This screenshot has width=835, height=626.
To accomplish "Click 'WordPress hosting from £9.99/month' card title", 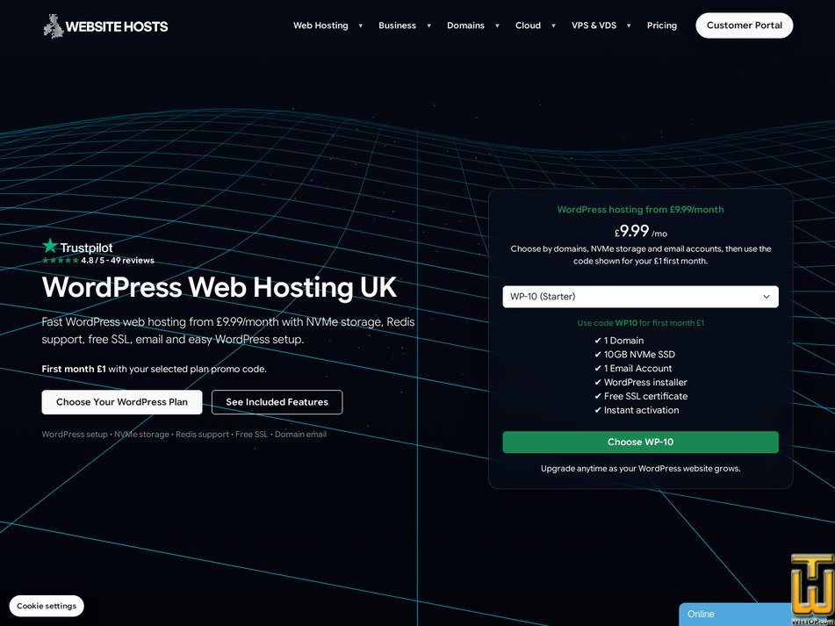I will point(640,209).
